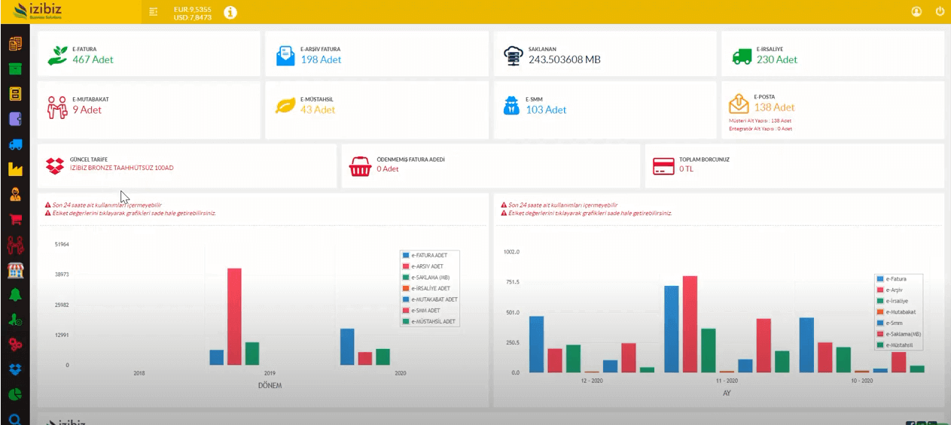Toggle e-ARSIV ADET legend entry

(x=427, y=266)
